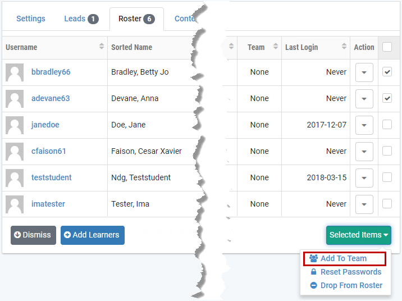
Task: Sort the Team column using arrows
Action: point(276,47)
